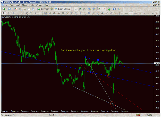Switch chart to line chart mode

(x=84, y=9)
